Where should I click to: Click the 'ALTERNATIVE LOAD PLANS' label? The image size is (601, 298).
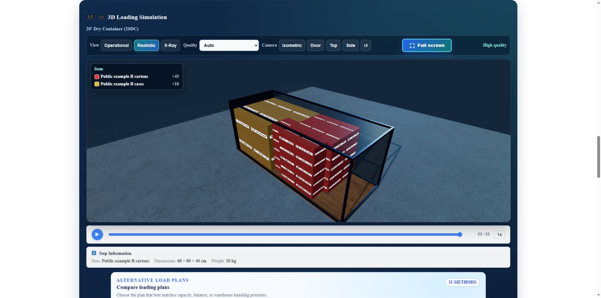point(153,280)
